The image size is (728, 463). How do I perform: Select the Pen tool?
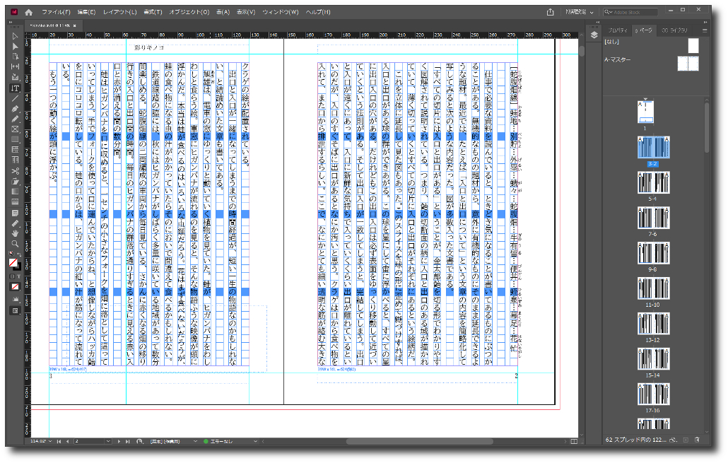(x=15, y=109)
